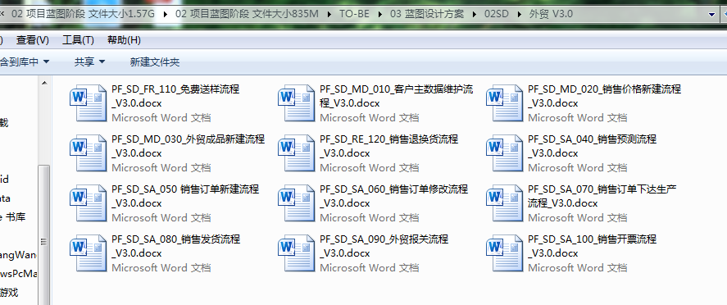Select Word icon for PF_SD_RE_120 销售退换货流程
Image resolution: width=727 pixels, height=305 pixels.
296,153
